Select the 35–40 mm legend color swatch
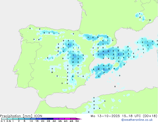The width and height of the screenshot is (158, 122). point(62,119)
